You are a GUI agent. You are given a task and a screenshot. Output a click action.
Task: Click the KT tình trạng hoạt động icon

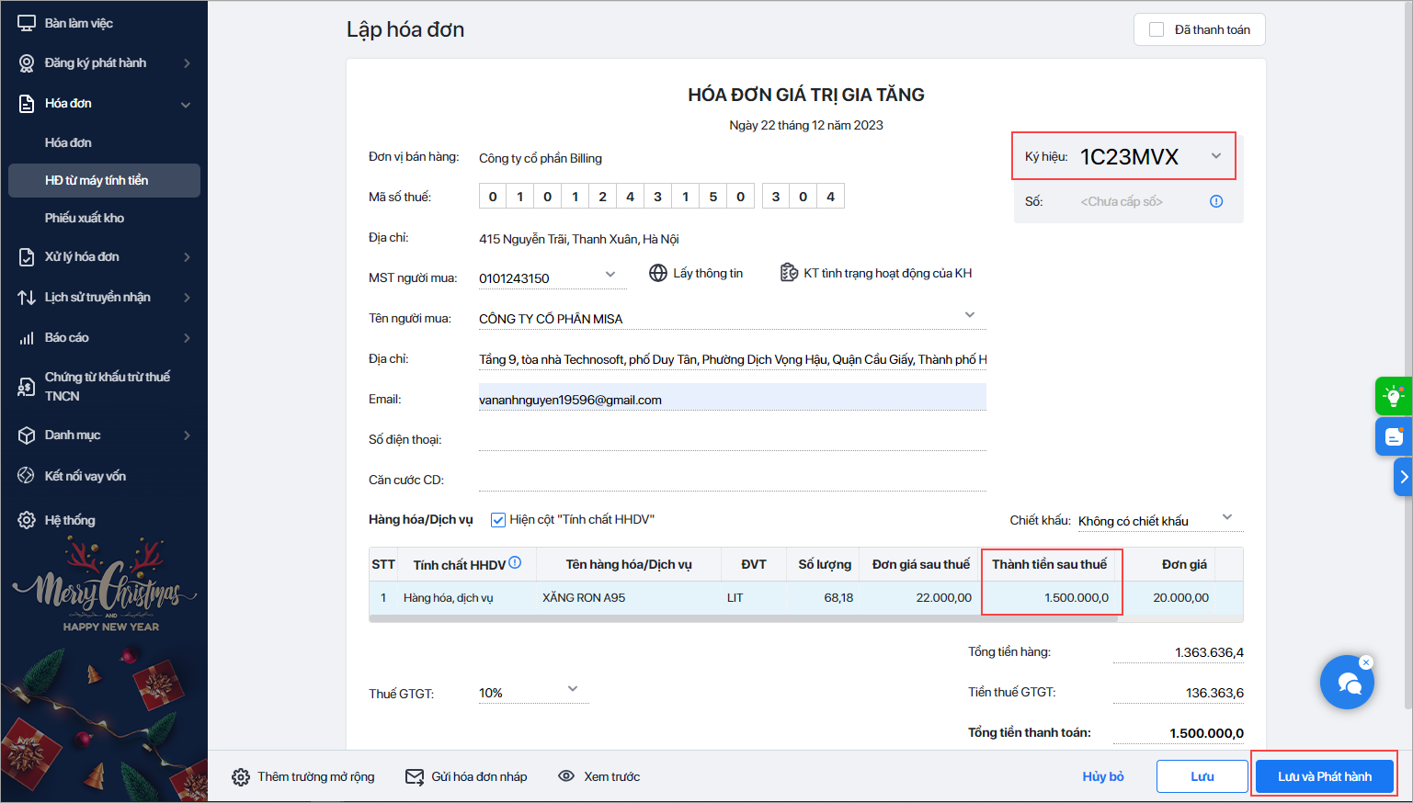point(789,273)
